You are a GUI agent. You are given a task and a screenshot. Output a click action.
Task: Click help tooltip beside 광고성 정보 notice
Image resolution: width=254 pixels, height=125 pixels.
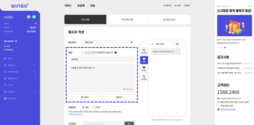click(116, 52)
